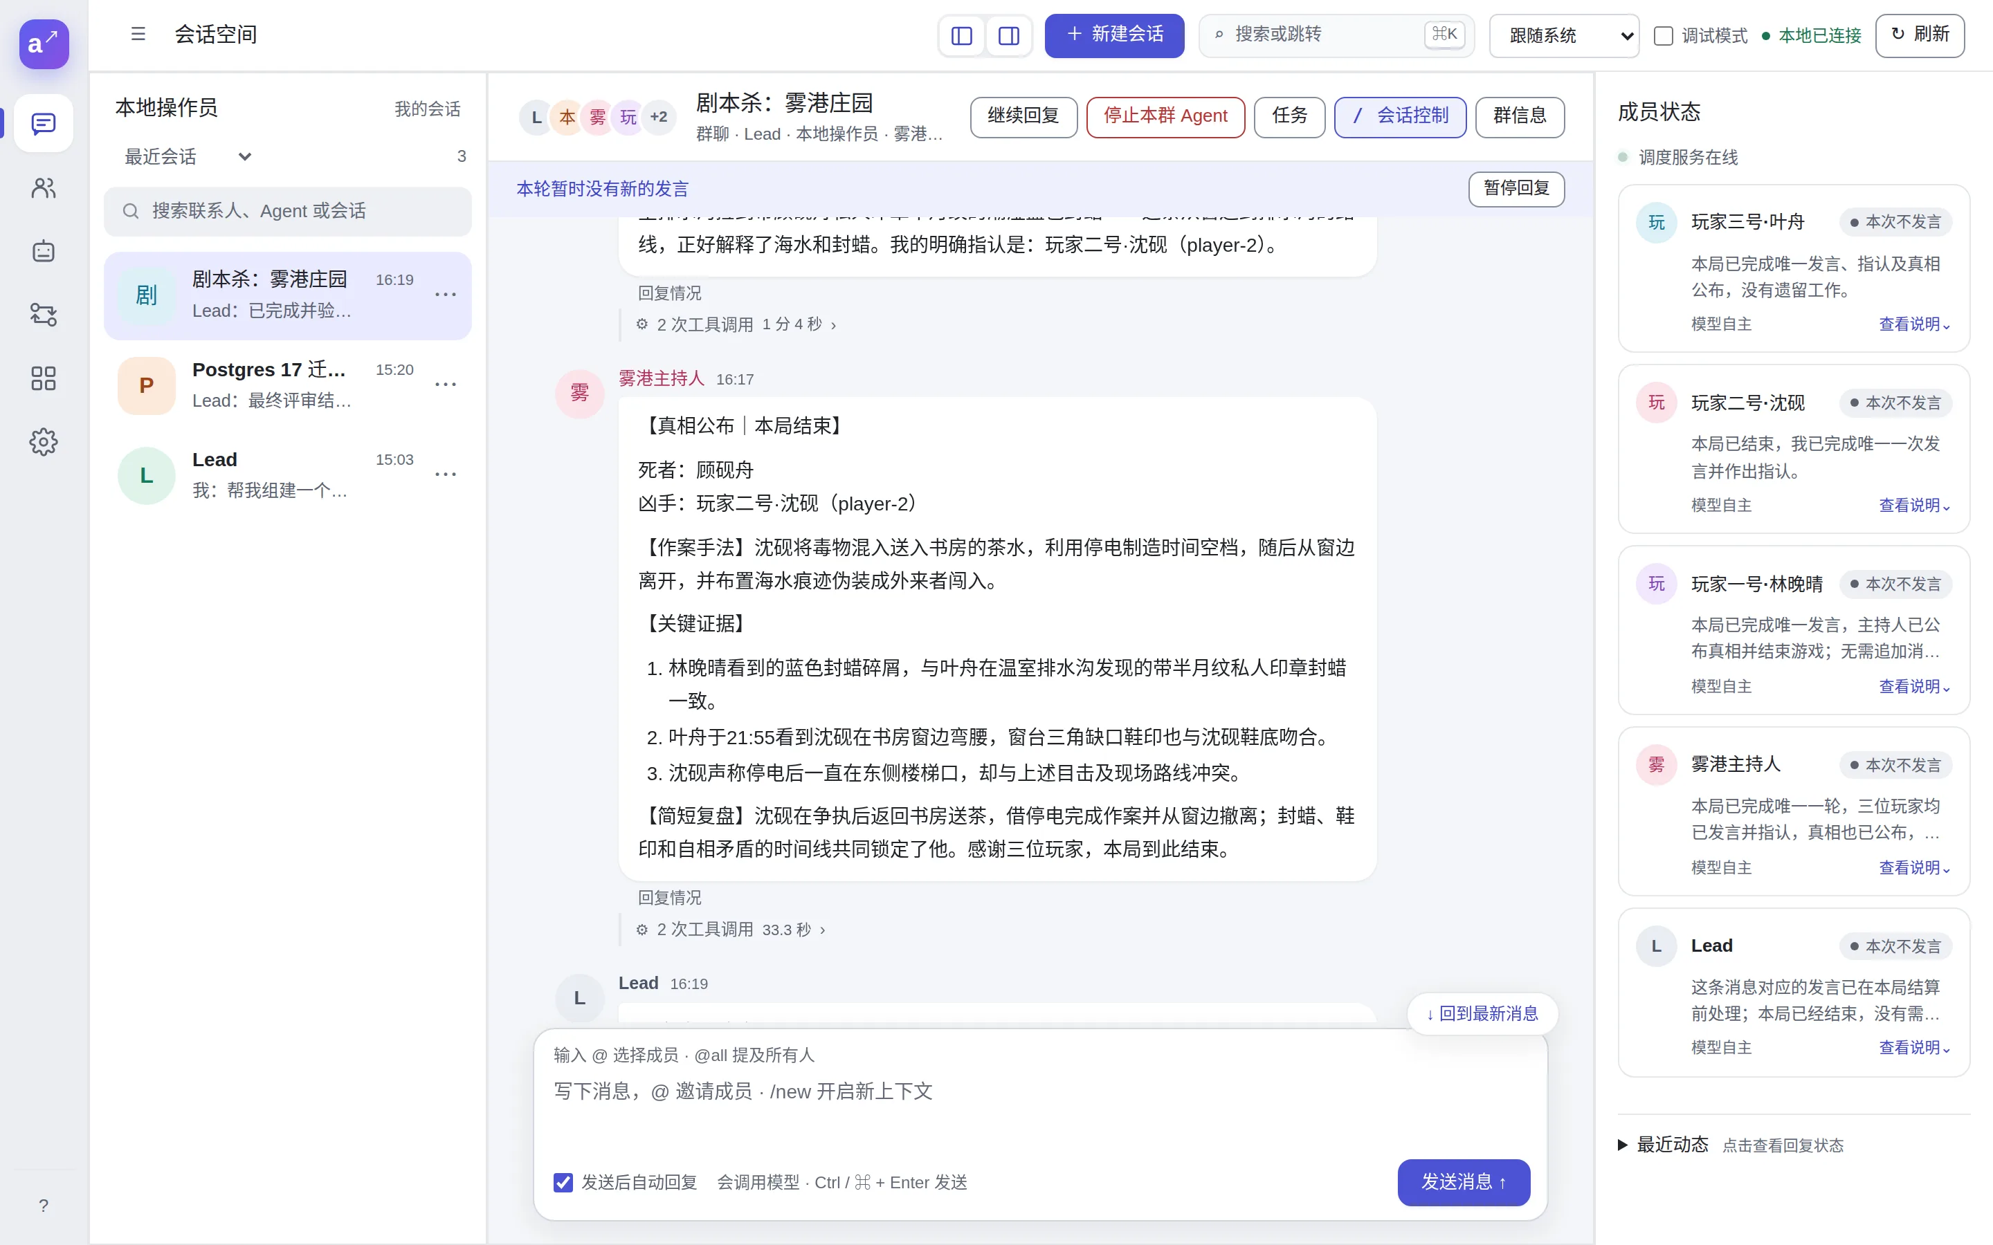Uncheck 发送后自动回复 checkbox
1993x1245 pixels.
coord(563,1183)
